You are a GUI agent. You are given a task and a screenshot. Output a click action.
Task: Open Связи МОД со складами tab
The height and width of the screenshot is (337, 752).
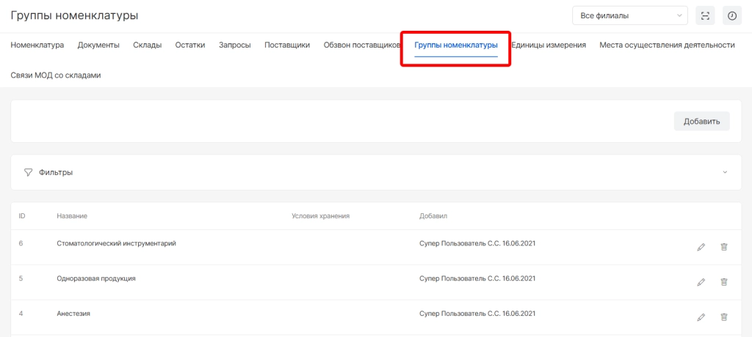click(x=56, y=75)
